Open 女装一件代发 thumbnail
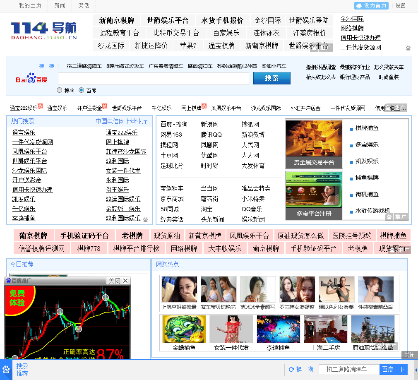This screenshot has width=418, height=380. click(231, 329)
